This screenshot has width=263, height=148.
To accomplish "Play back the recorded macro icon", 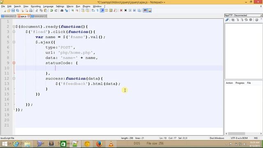I will [x=130, y=10].
